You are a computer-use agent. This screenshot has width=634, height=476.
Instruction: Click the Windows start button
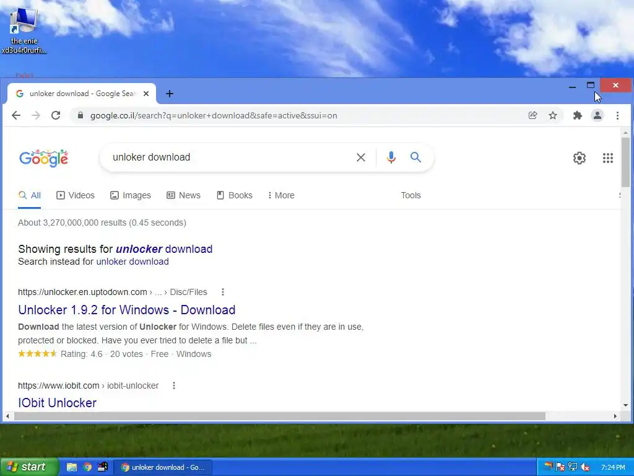pyautogui.click(x=29, y=467)
